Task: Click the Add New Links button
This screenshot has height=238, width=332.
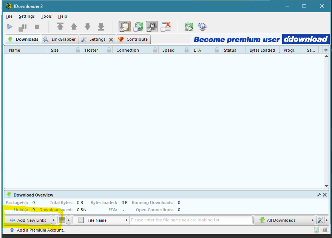Action: (28, 220)
